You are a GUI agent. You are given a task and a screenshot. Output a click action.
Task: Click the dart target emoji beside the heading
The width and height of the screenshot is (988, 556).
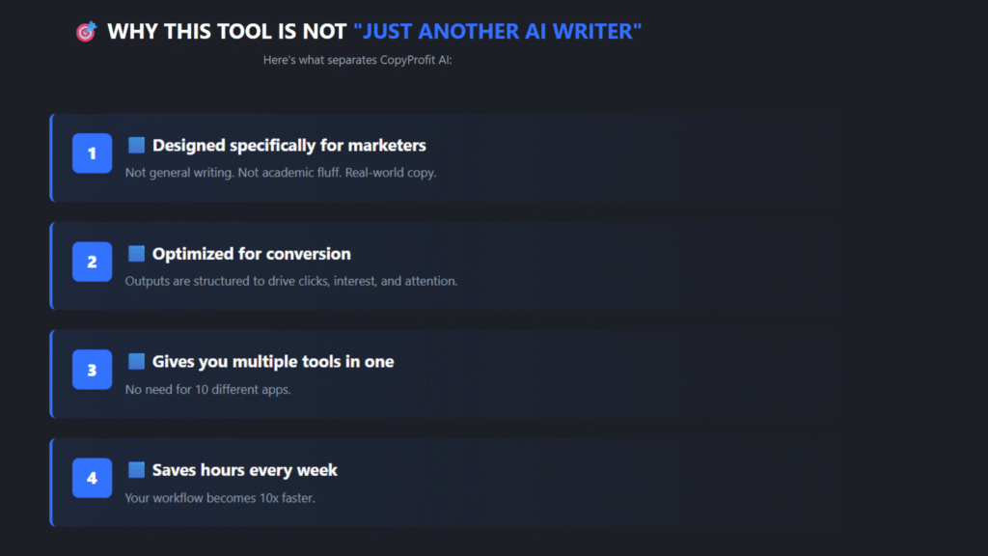point(86,32)
